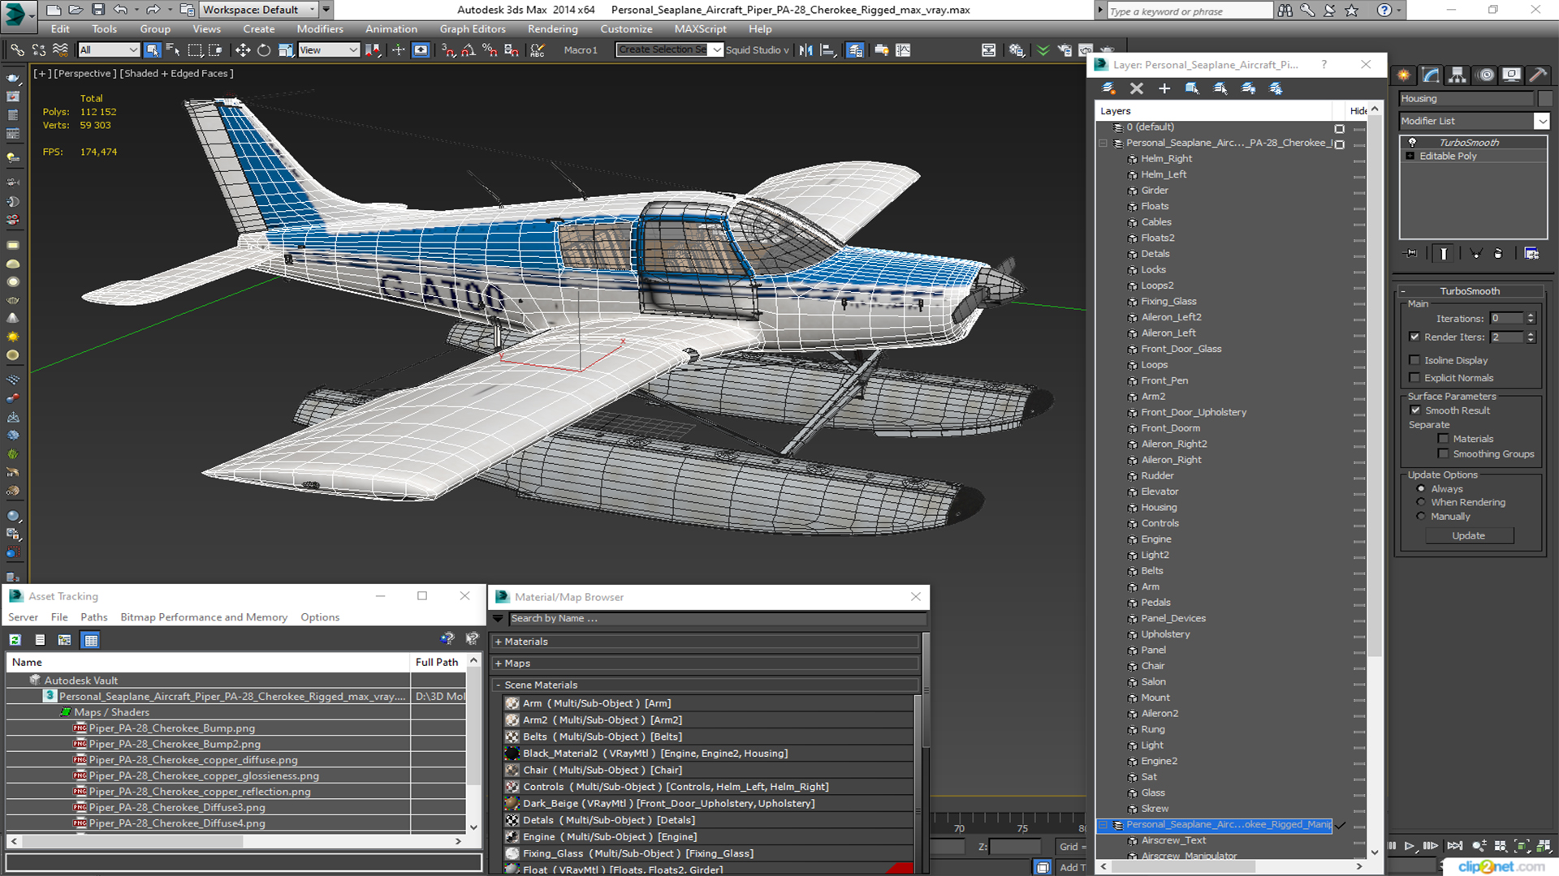Activate the Rotate tool in main toolbar
This screenshot has height=876, width=1559.
pyautogui.click(x=264, y=50)
